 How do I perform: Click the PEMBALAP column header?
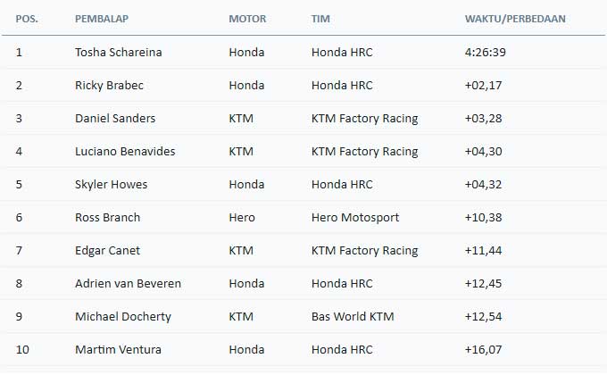click(x=100, y=18)
